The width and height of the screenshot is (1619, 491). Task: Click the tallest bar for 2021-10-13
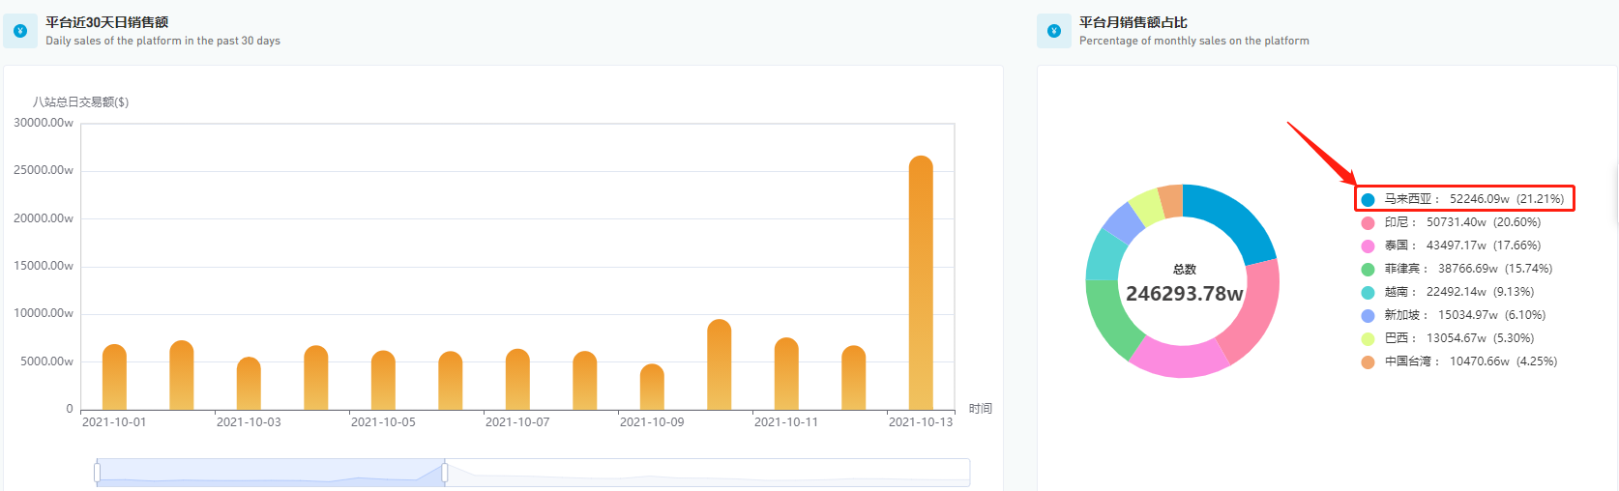point(921,282)
